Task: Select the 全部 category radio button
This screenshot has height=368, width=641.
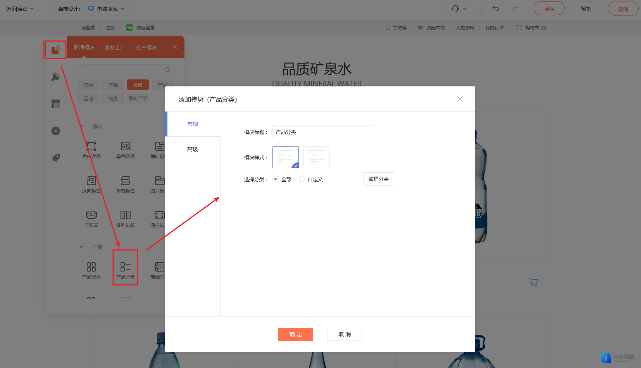Action: click(x=276, y=179)
